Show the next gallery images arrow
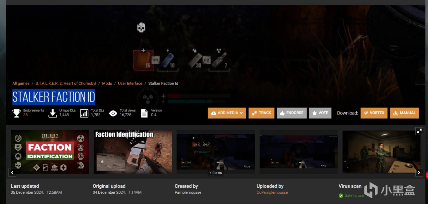 pyautogui.click(x=419, y=173)
